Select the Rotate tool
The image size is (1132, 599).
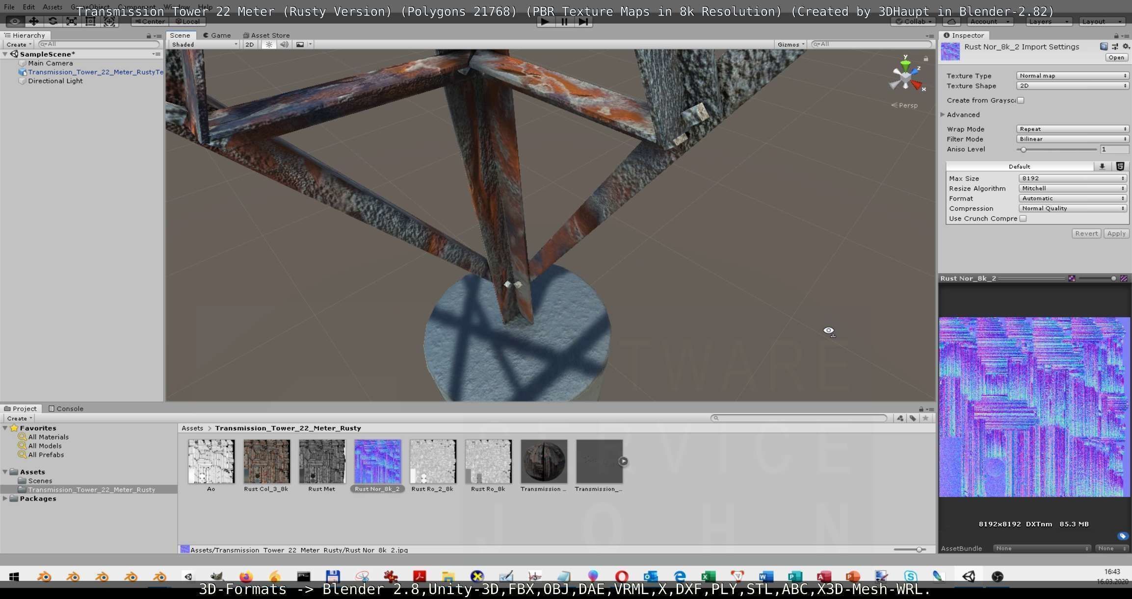click(x=53, y=22)
